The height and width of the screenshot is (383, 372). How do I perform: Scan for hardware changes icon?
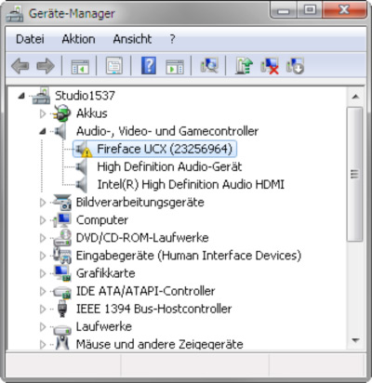pyautogui.click(x=209, y=65)
